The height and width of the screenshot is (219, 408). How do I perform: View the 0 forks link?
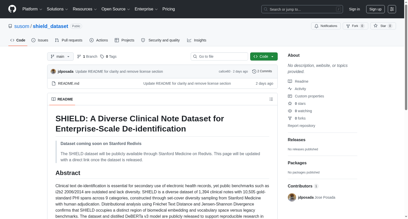[297, 118]
